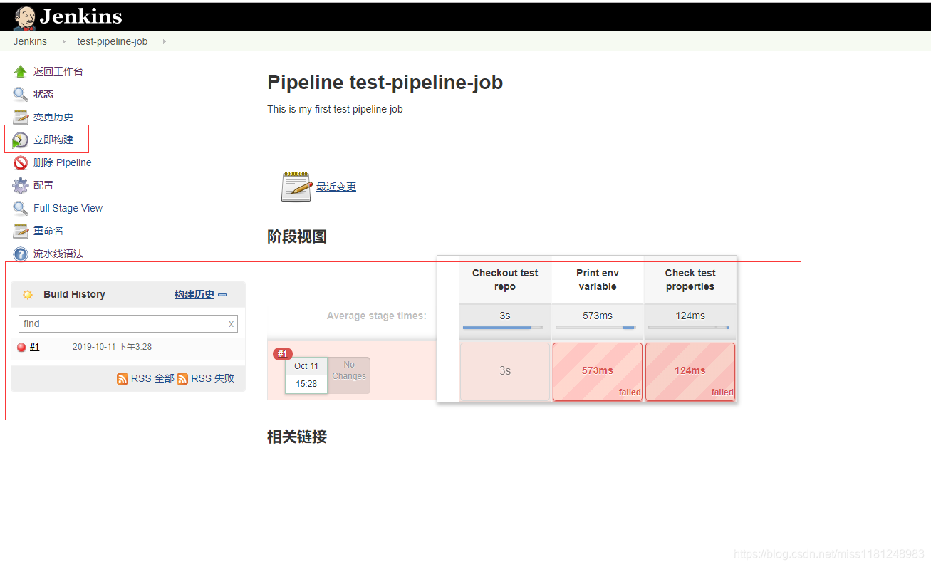Click the Average stage times label
This screenshot has height=567, width=931.
coord(377,316)
